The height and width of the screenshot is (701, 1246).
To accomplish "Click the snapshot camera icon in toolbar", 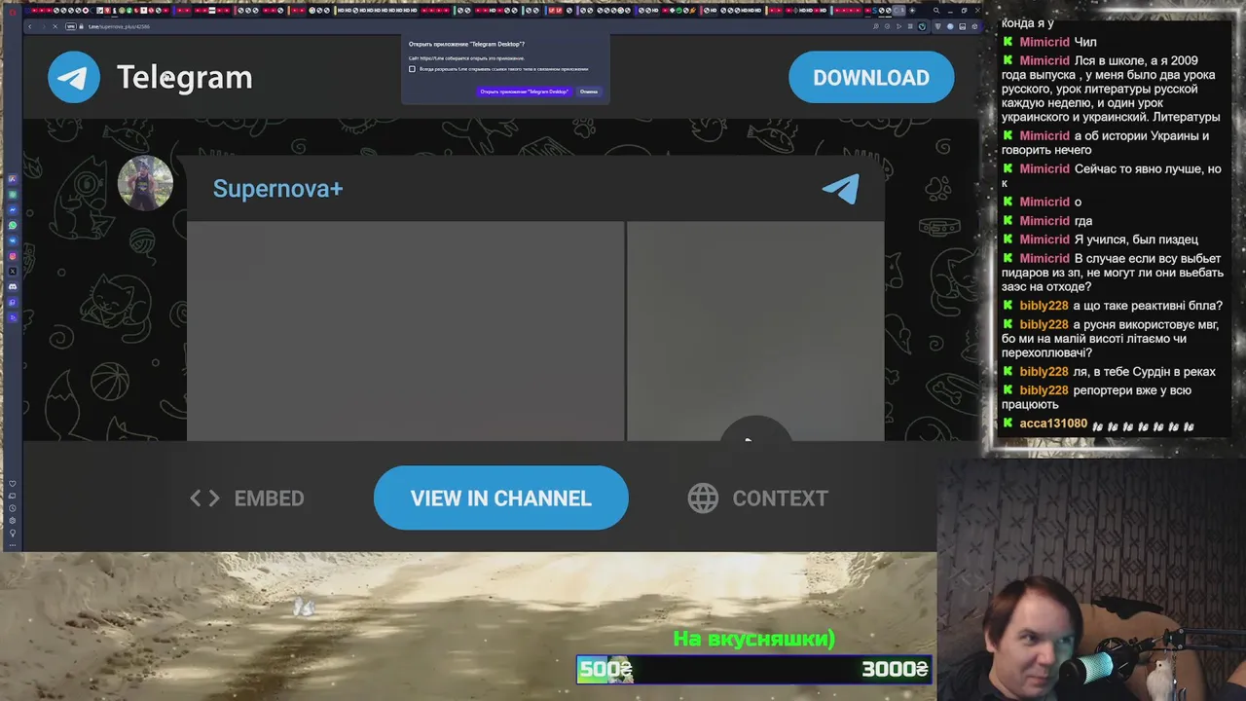I will pyautogui.click(x=887, y=26).
